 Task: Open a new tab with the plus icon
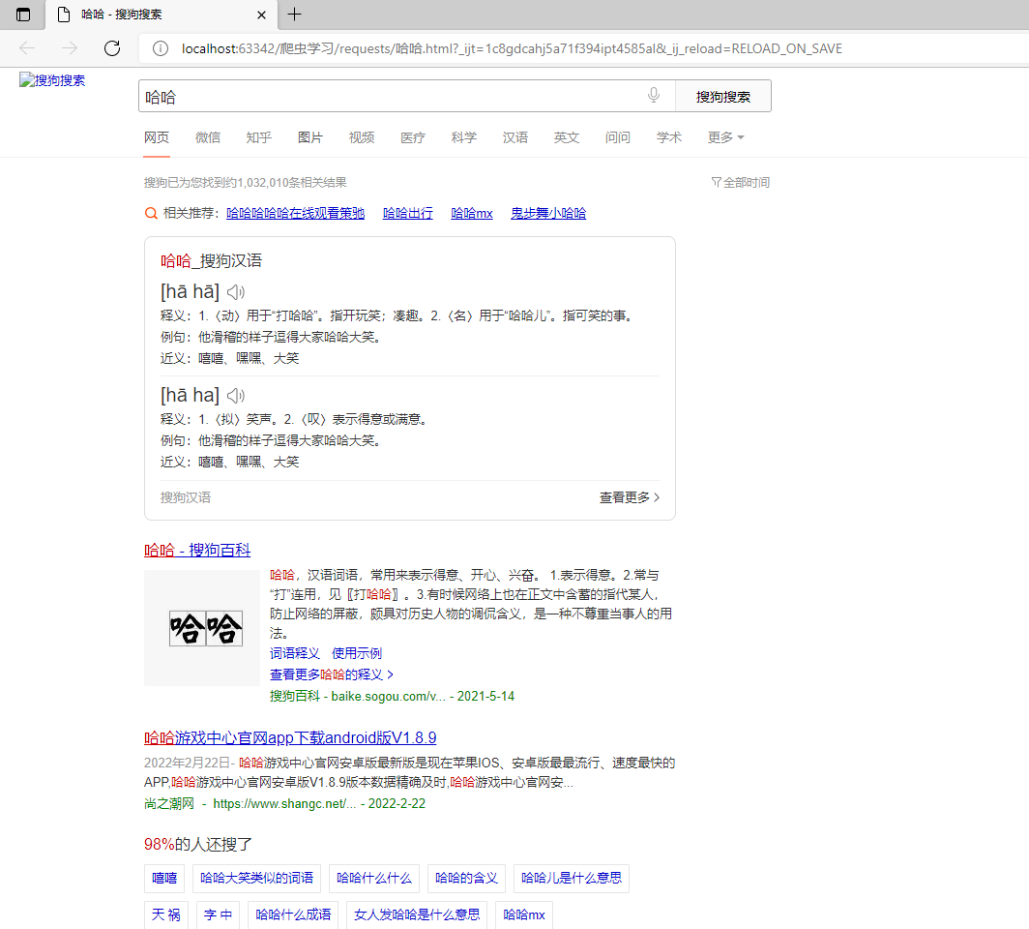point(295,14)
